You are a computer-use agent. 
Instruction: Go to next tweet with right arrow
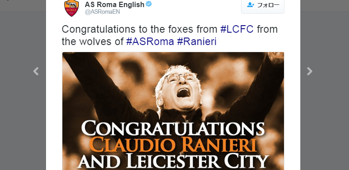pos(309,72)
